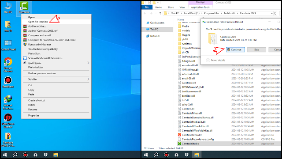Open search on the left taskbar

[x=15, y=155]
